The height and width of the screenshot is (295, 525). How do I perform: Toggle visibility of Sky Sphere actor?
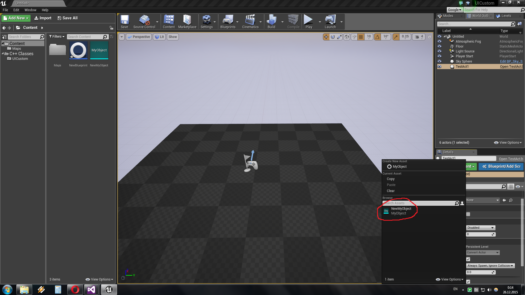(x=439, y=61)
